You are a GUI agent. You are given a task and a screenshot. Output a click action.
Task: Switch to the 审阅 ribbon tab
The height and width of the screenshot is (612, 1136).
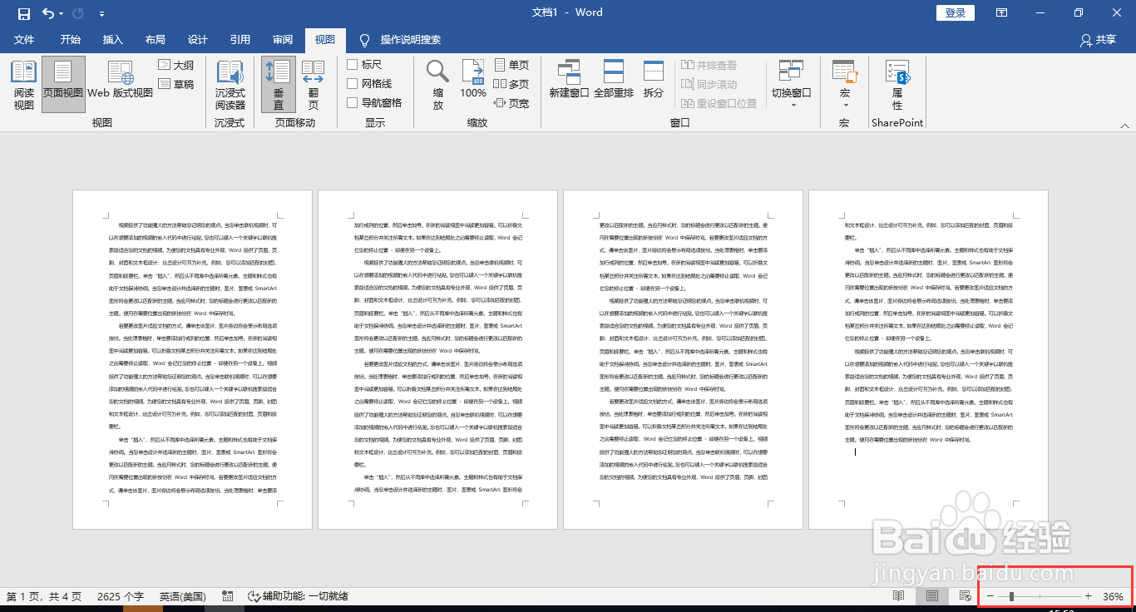click(x=283, y=40)
